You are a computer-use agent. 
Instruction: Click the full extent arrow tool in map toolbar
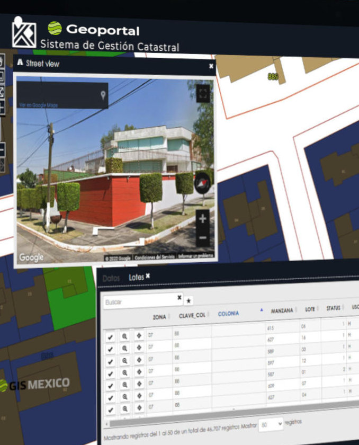(x=2, y=92)
